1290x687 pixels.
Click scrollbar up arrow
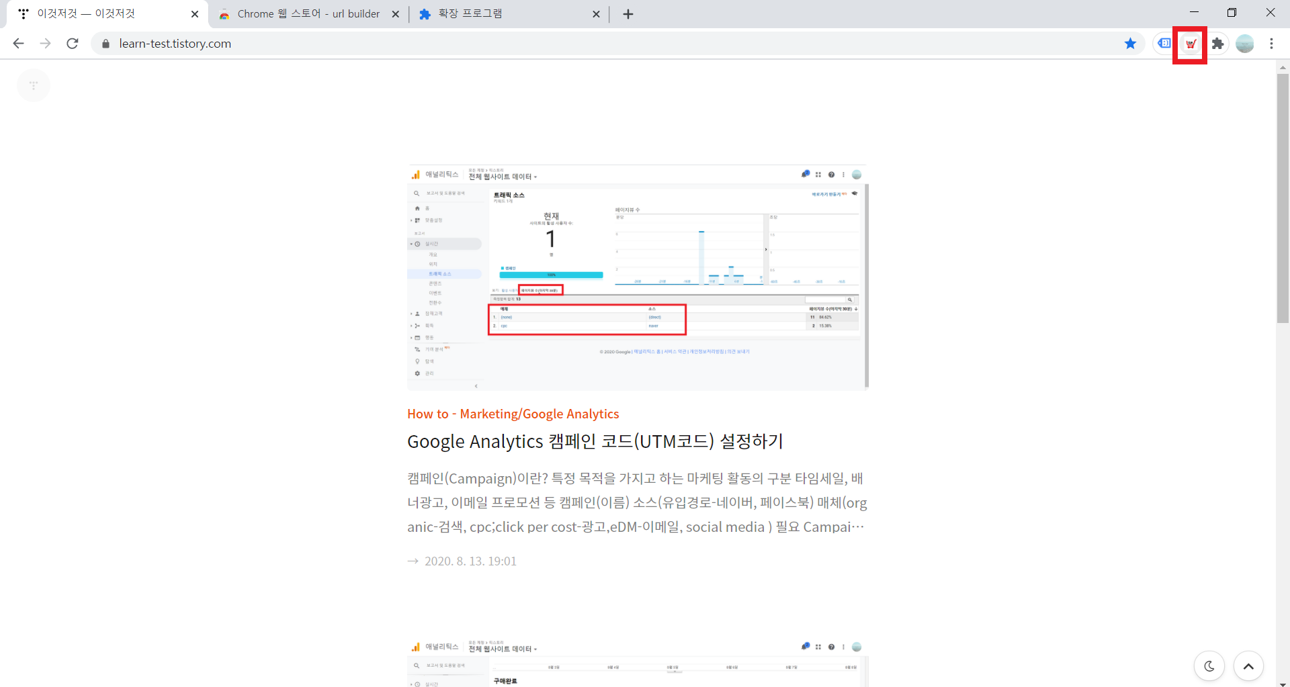coord(1283,67)
